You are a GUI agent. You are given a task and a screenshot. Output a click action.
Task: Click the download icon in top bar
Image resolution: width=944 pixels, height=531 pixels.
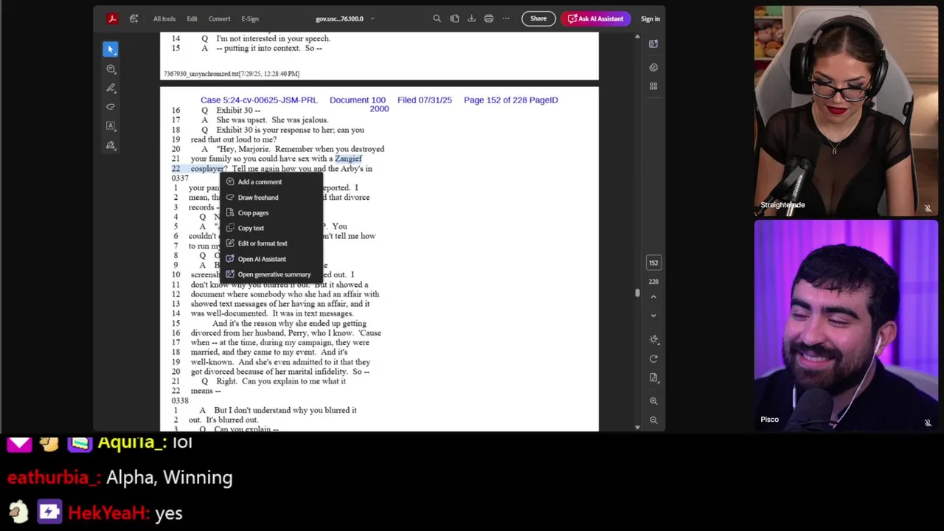[471, 18]
